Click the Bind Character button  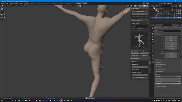[140, 14]
